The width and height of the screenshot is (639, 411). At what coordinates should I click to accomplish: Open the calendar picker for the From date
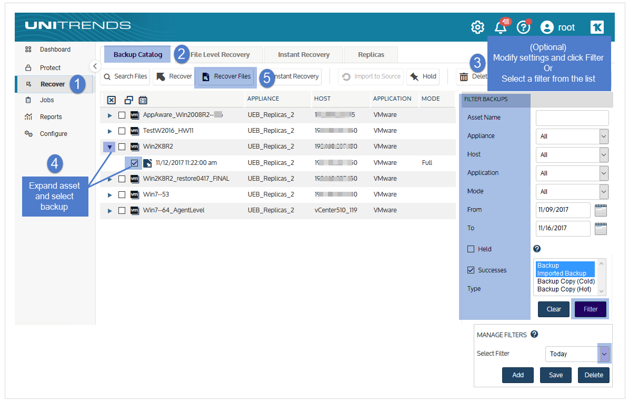pos(601,210)
